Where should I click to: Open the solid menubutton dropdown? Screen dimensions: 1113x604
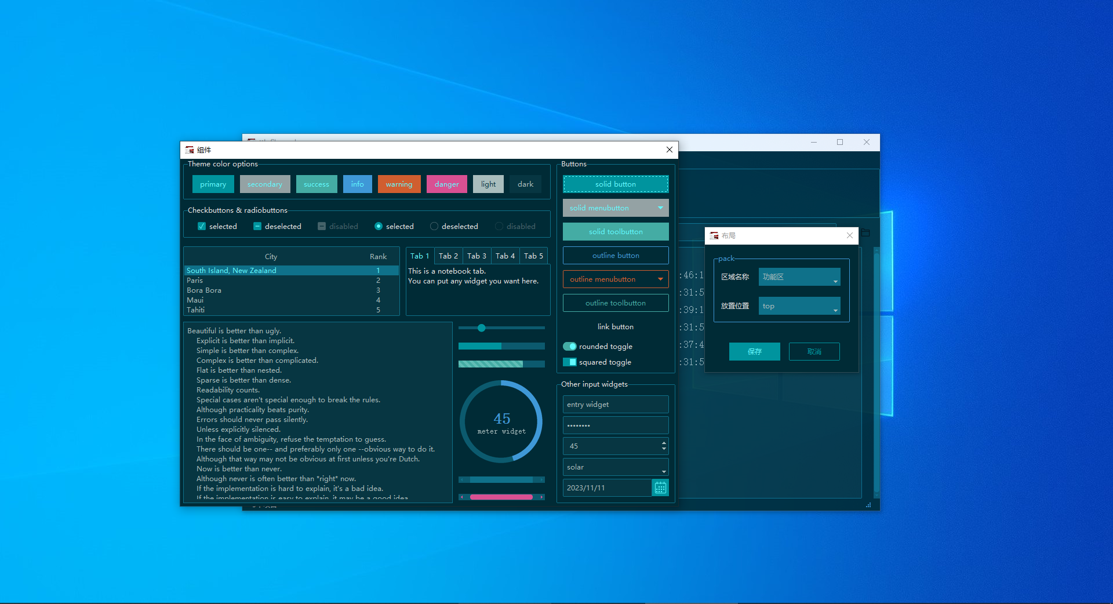(x=616, y=208)
